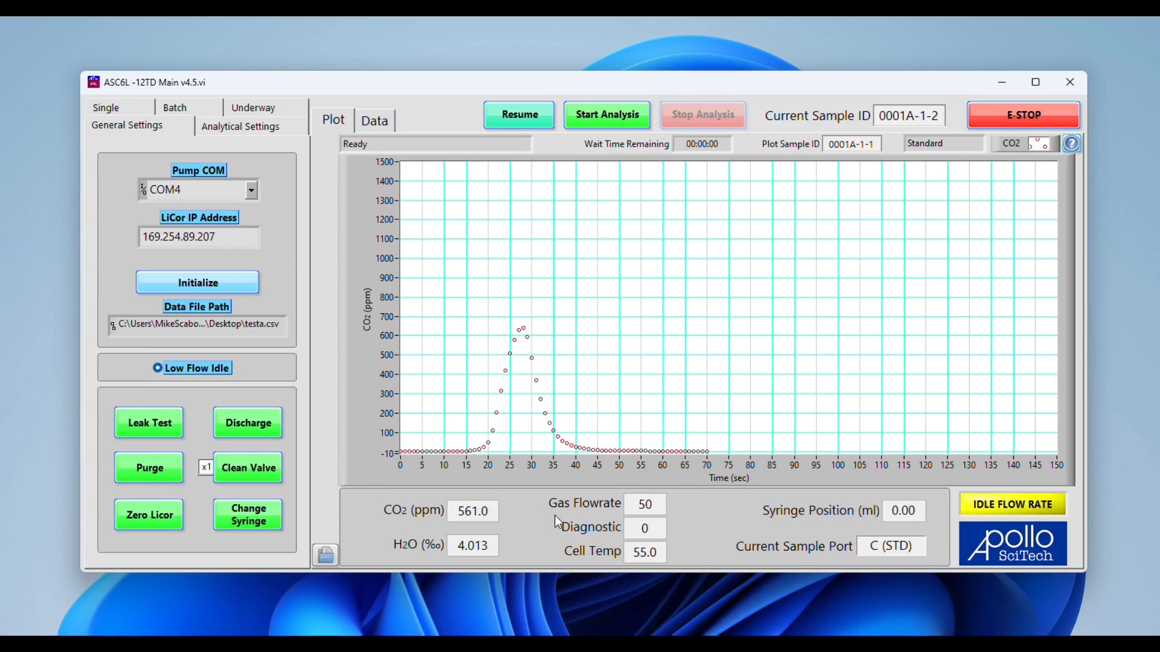Open the help question mark icon
This screenshot has height=652, width=1160.
pos(1072,144)
